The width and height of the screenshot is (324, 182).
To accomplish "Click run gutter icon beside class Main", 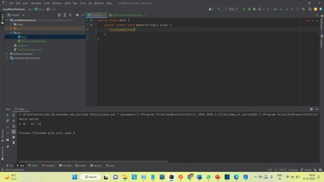I will tap(91, 20).
